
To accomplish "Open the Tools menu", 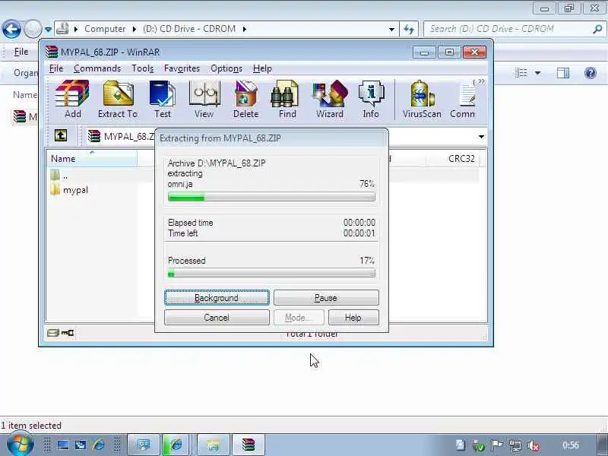I will pos(143,68).
